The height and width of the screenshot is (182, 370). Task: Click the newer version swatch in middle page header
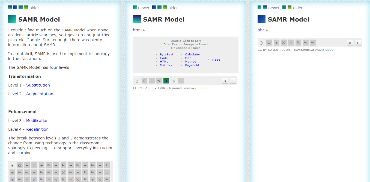(135, 7)
